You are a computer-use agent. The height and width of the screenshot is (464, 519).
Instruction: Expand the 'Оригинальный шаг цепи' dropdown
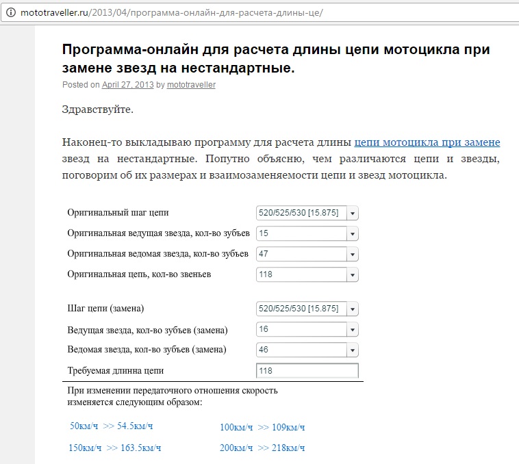tap(307, 213)
